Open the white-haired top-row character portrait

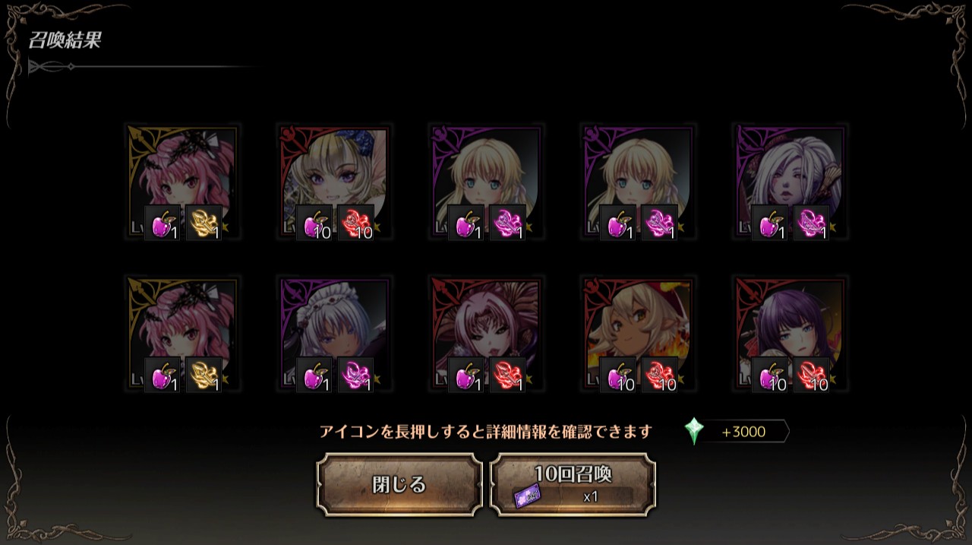[791, 182]
